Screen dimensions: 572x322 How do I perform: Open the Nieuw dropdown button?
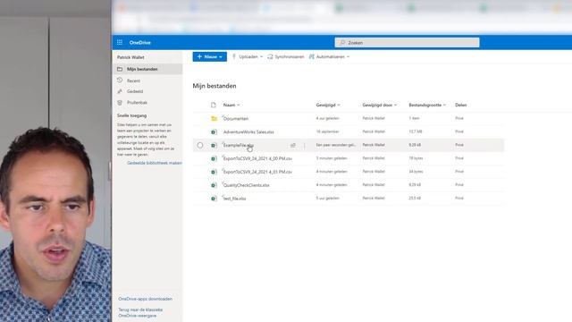(x=210, y=56)
